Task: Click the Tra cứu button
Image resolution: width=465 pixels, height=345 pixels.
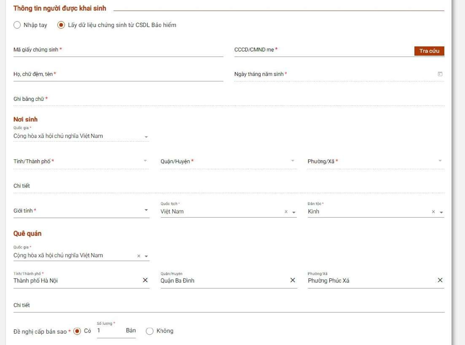Action: [429, 51]
